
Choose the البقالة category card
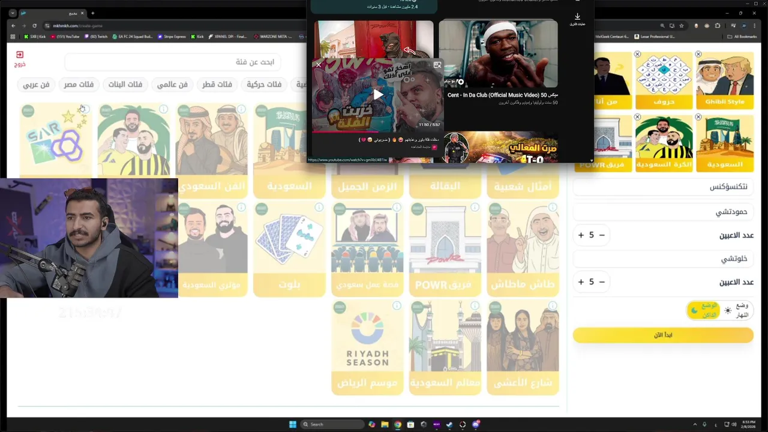pyautogui.click(x=445, y=181)
